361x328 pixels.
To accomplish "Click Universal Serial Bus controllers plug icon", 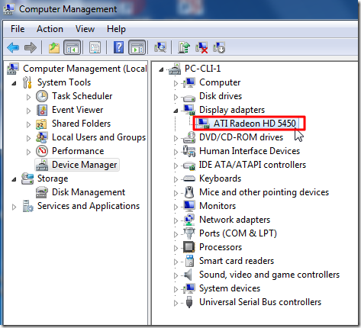I will pos(189,302).
